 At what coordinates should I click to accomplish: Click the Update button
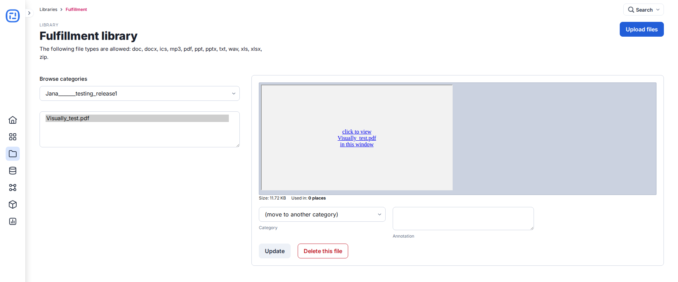pyautogui.click(x=275, y=251)
